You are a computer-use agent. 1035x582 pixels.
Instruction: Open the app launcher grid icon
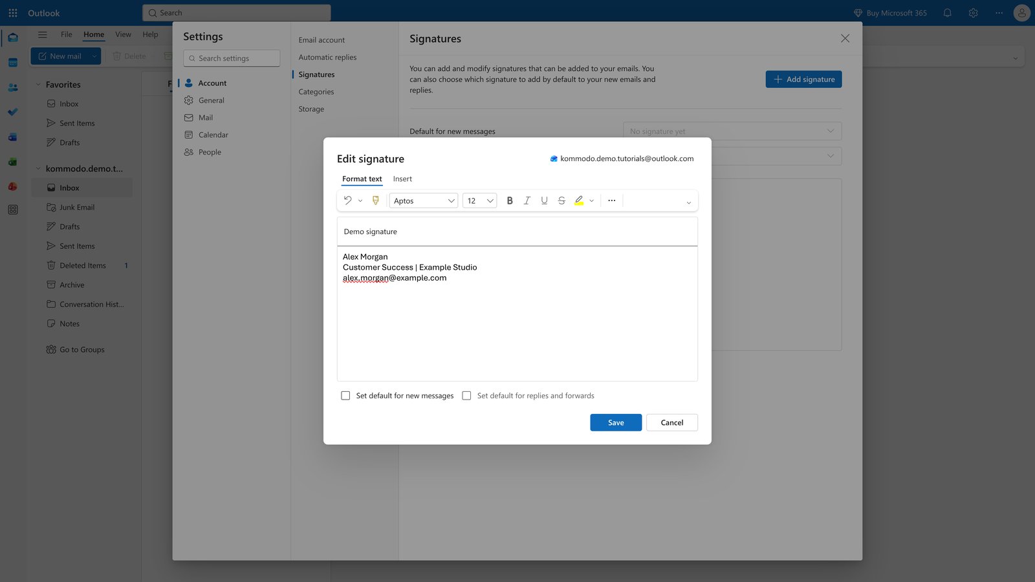13,13
